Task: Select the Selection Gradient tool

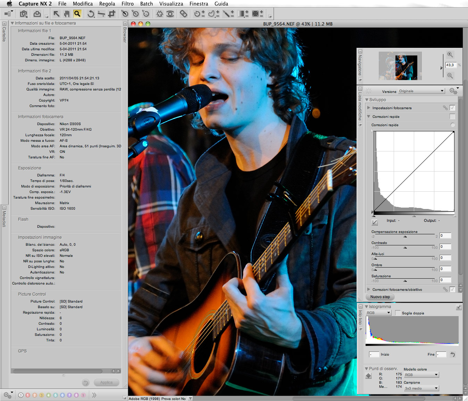Action: [x=243, y=14]
